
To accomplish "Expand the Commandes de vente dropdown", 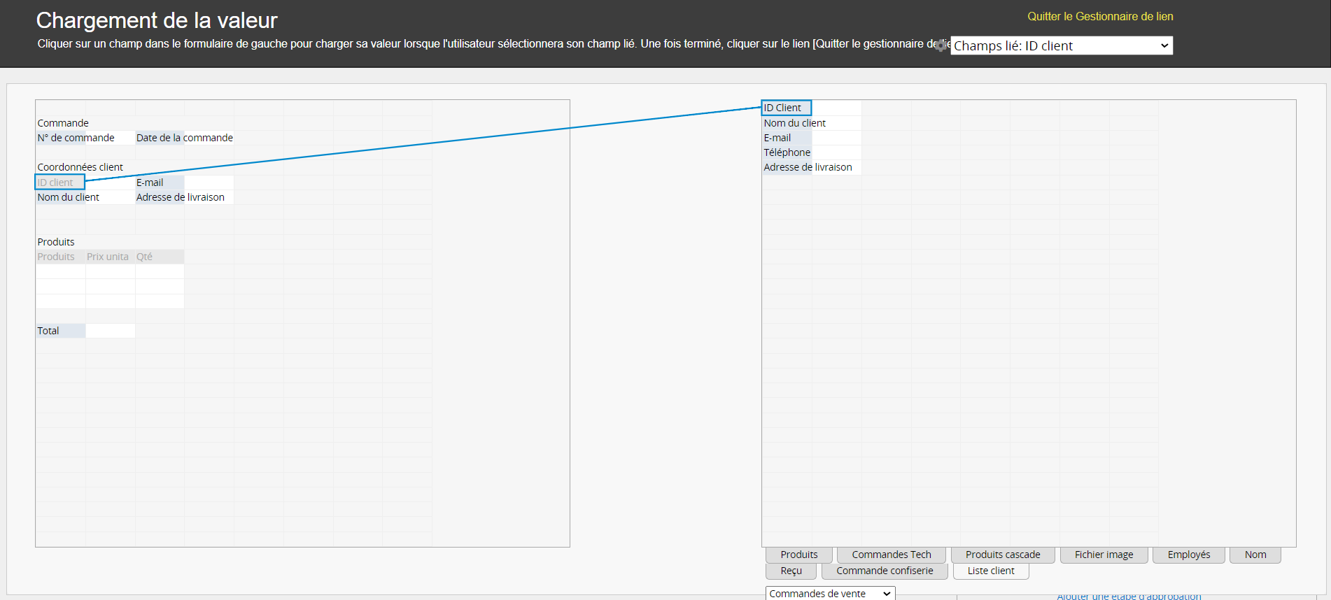I will point(830,593).
